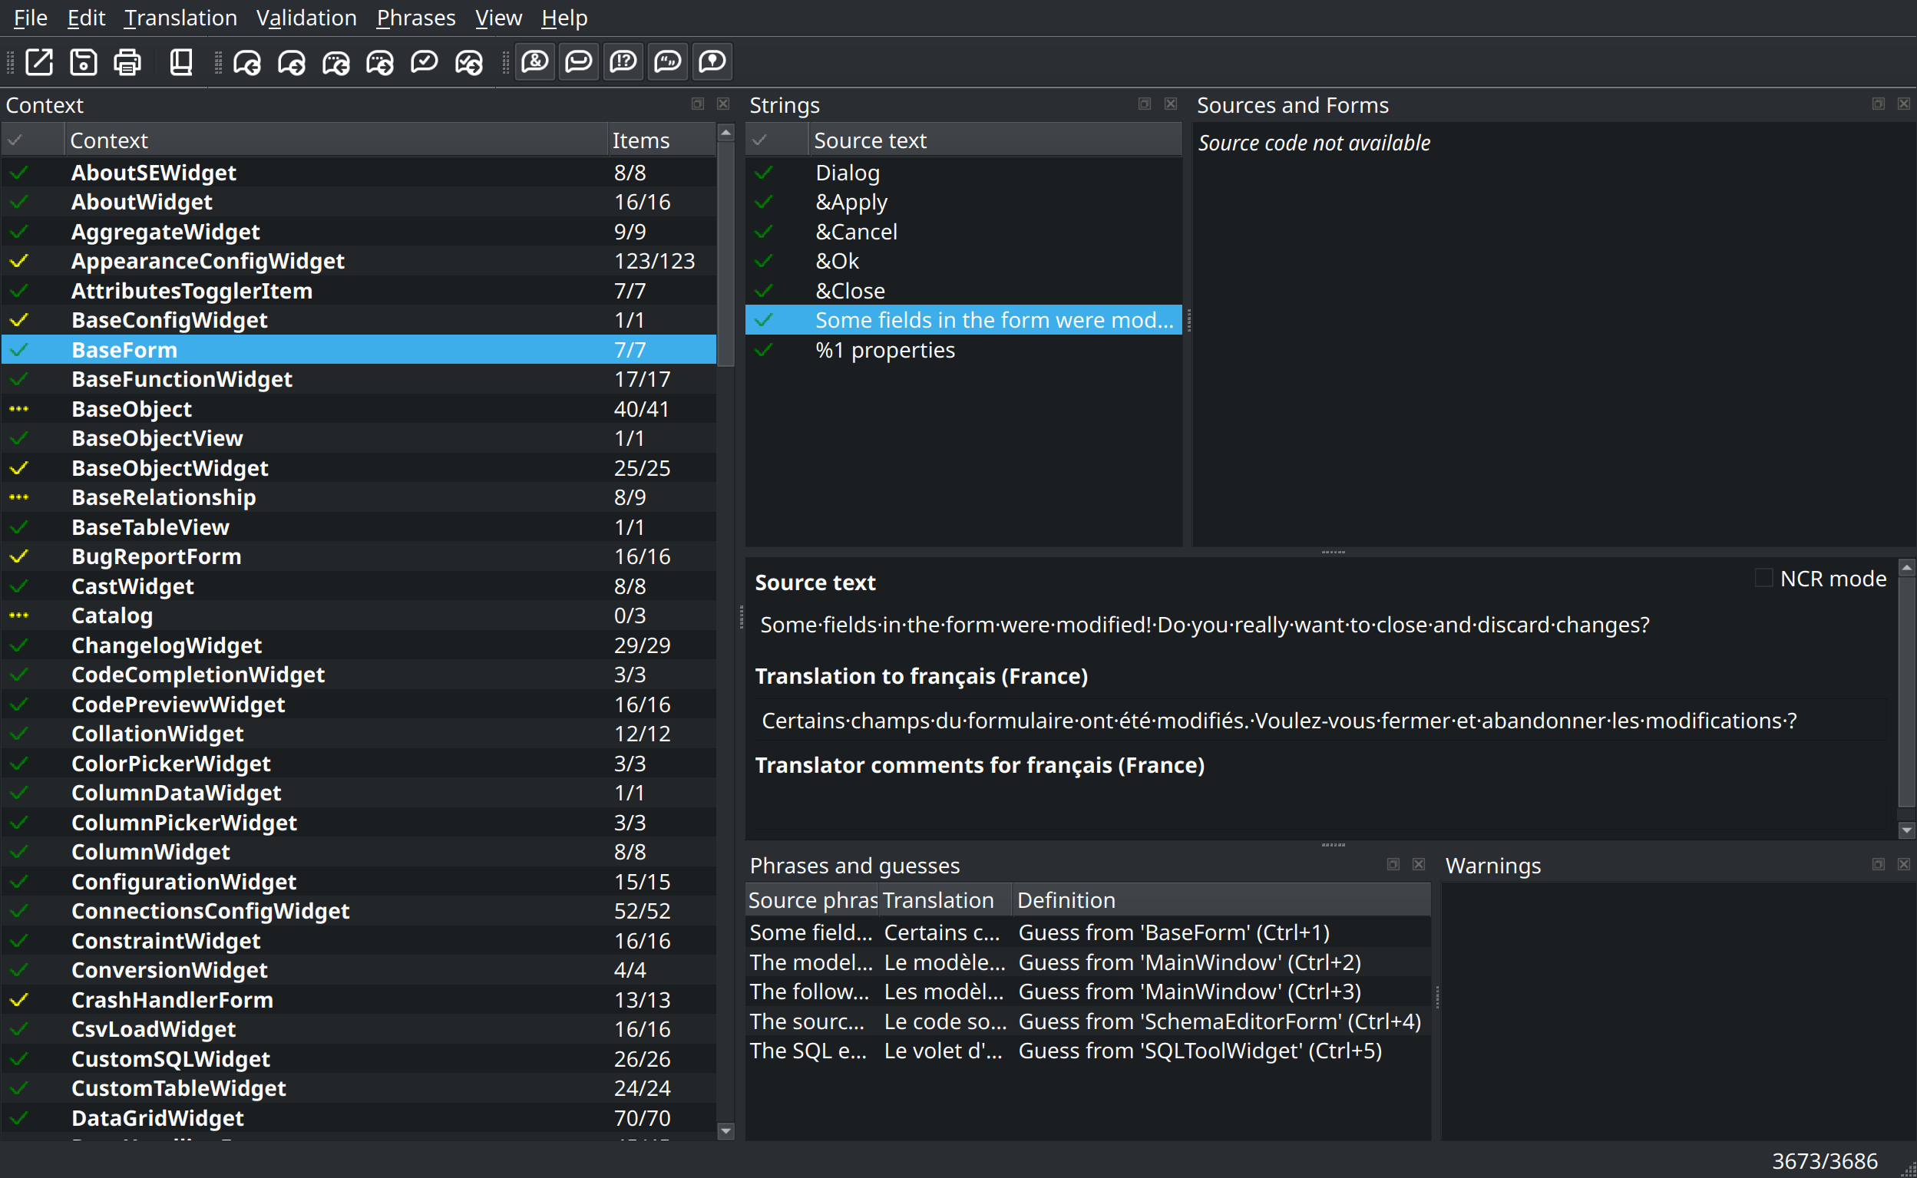Viewport: 1917px width, 1178px height.
Task: Open the Phrases menu
Action: (416, 17)
